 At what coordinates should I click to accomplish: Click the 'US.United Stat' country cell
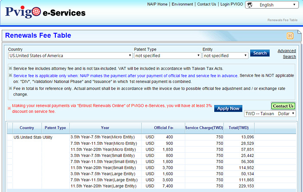pyautogui.click(x=27, y=137)
